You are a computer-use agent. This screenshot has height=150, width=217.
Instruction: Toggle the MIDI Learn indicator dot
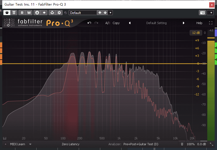click(6, 144)
